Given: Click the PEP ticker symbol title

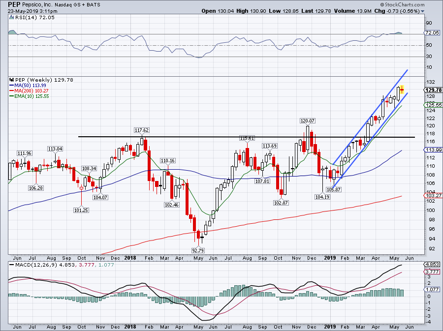Looking at the screenshot, I should click(x=14, y=4).
